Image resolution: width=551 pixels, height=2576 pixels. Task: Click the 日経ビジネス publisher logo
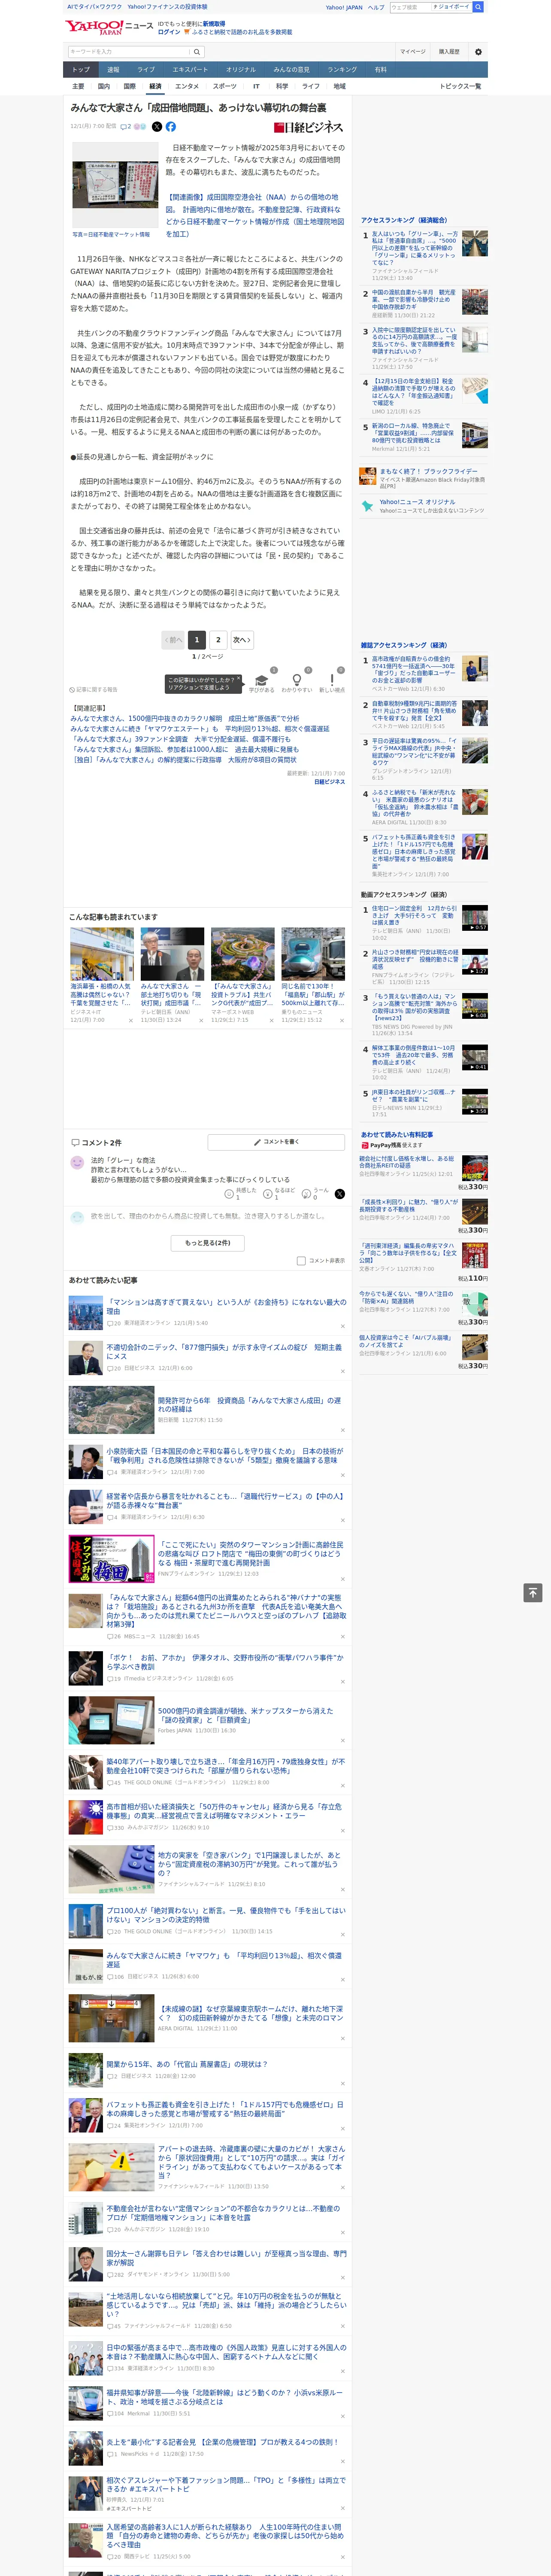[309, 127]
